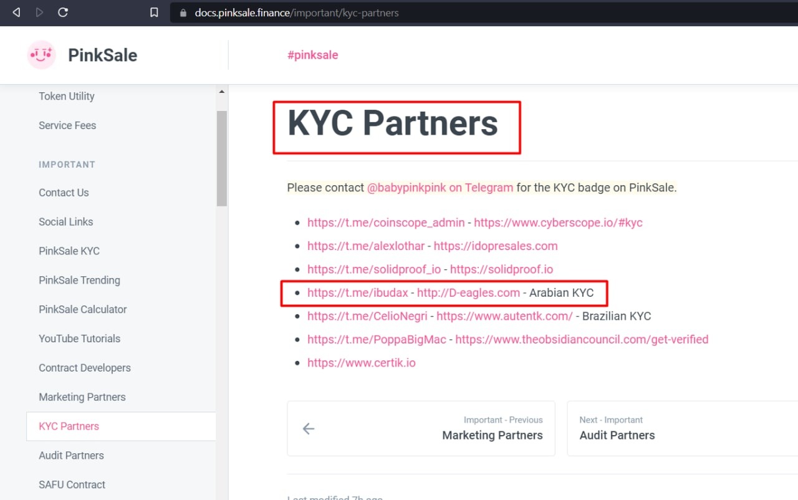
Task: Open PinkSale Trending sidebar page
Action: pos(79,281)
